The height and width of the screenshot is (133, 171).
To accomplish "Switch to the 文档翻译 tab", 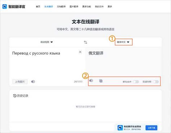I will pyautogui.click(x=61, y=6).
